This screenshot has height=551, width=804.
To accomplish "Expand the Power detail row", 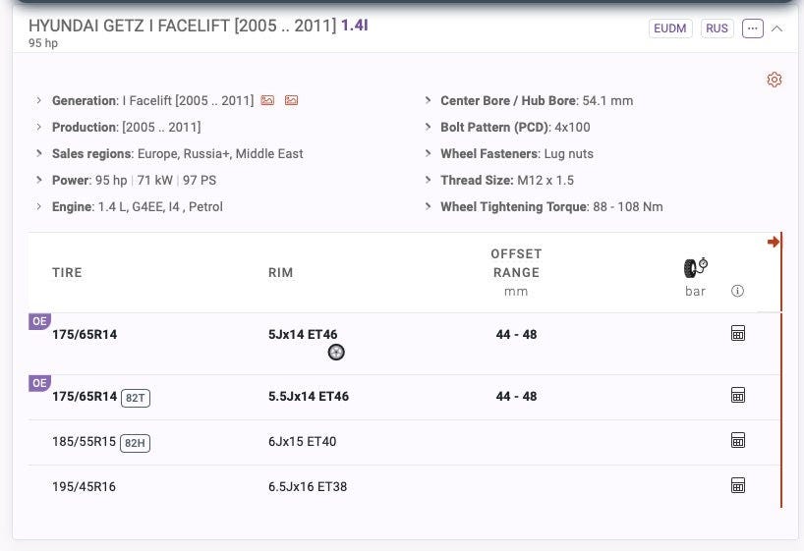I will click(39, 181).
